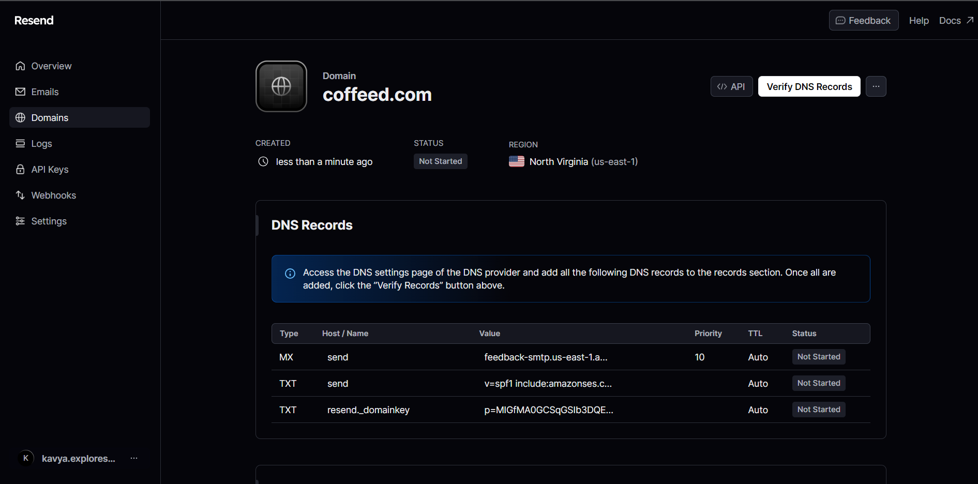This screenshot has width=978, height=484.
Task: Click the Value column header
Action: (490, 334)
